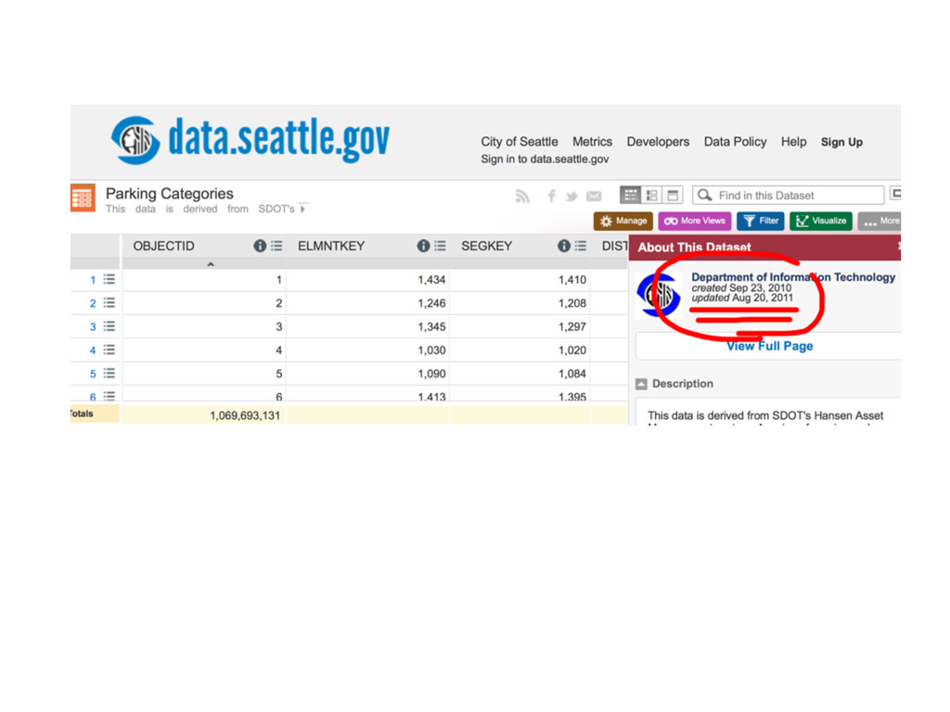Open ELMNTKEY column menu icon
Screen dimensions: 950x712
tap(441, 246)
